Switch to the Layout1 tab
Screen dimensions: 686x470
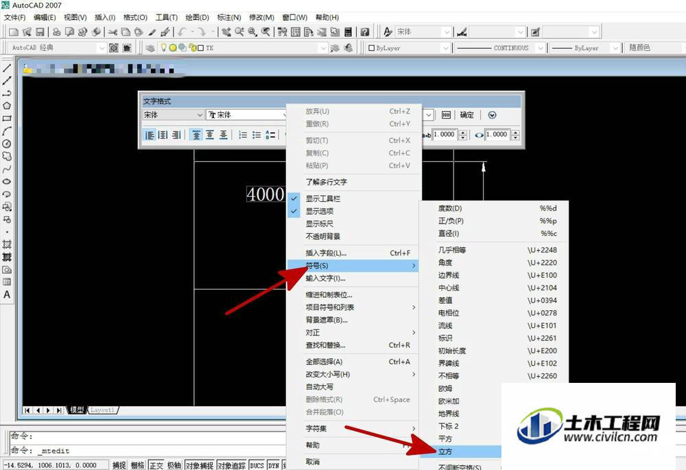[x=102, y=410]
